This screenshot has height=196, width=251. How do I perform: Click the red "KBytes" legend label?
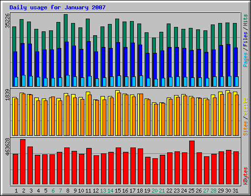(x=246, y=176)
